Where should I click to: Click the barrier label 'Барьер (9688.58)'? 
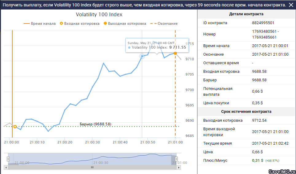[95, 124]
